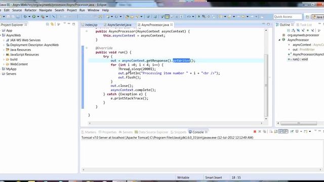Click the Save icon in main toolbar
Screen dimensions: 324x182
coord(9,17)
